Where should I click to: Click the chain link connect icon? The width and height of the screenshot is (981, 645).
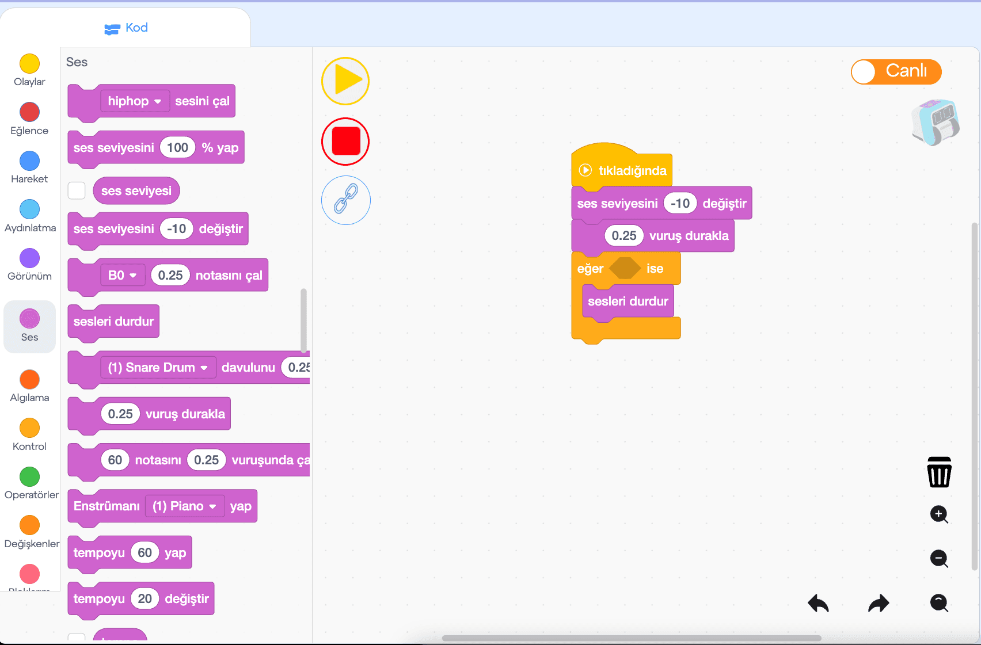345,200
